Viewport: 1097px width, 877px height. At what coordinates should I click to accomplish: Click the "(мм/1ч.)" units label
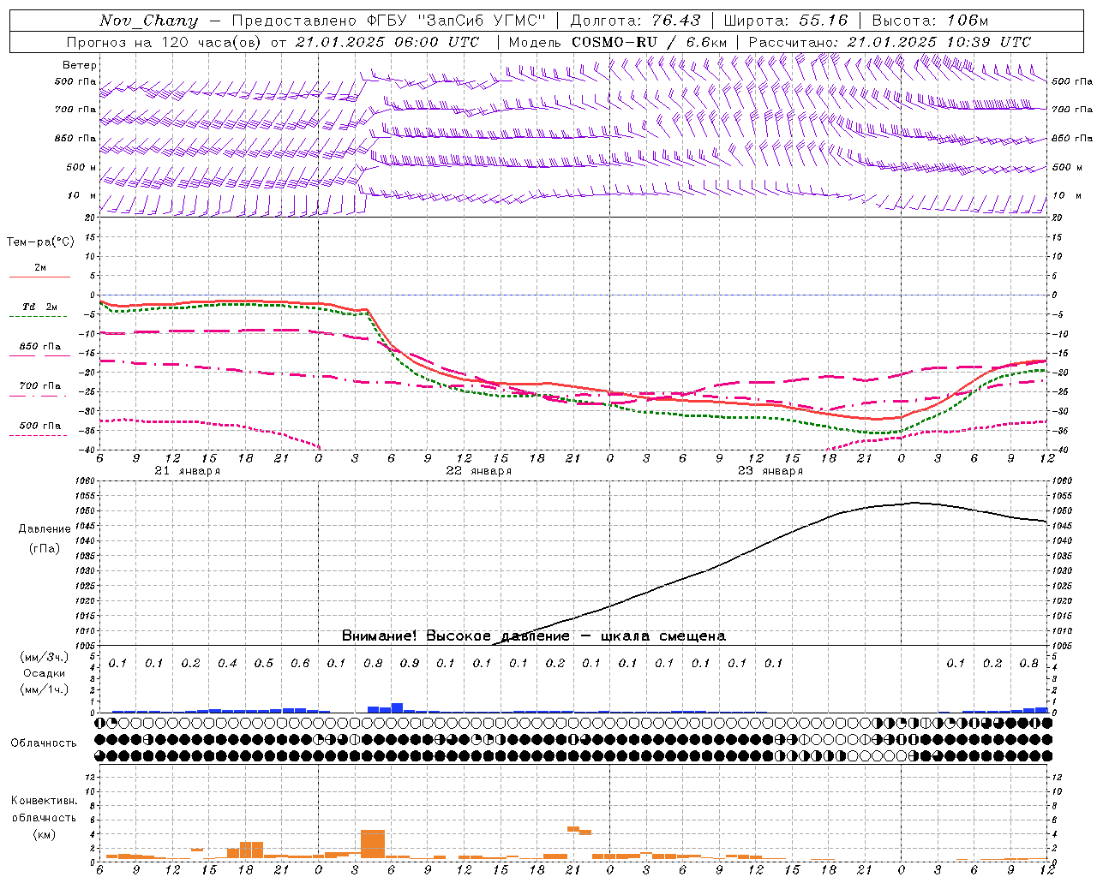[45, 689]
